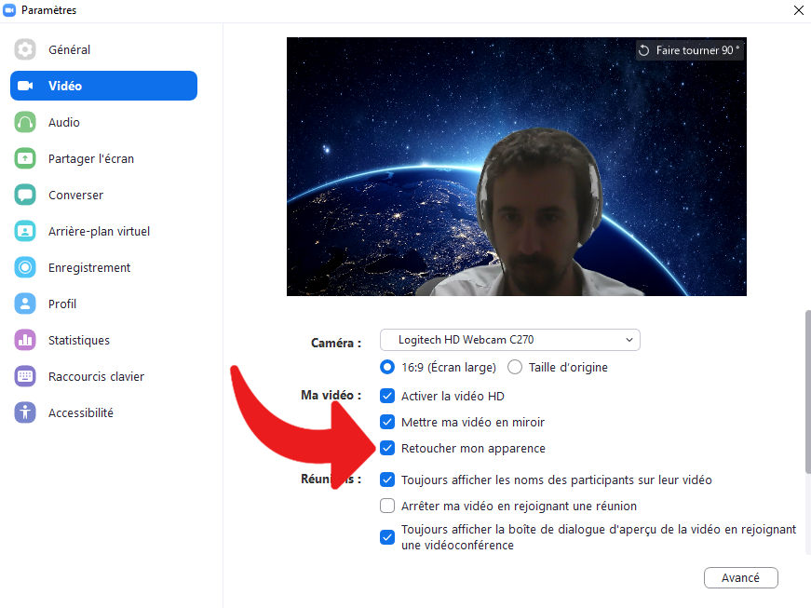Select Accessibilité label in sidebar
The width and height of the screenshot is (811, 608).
point(81,413)
